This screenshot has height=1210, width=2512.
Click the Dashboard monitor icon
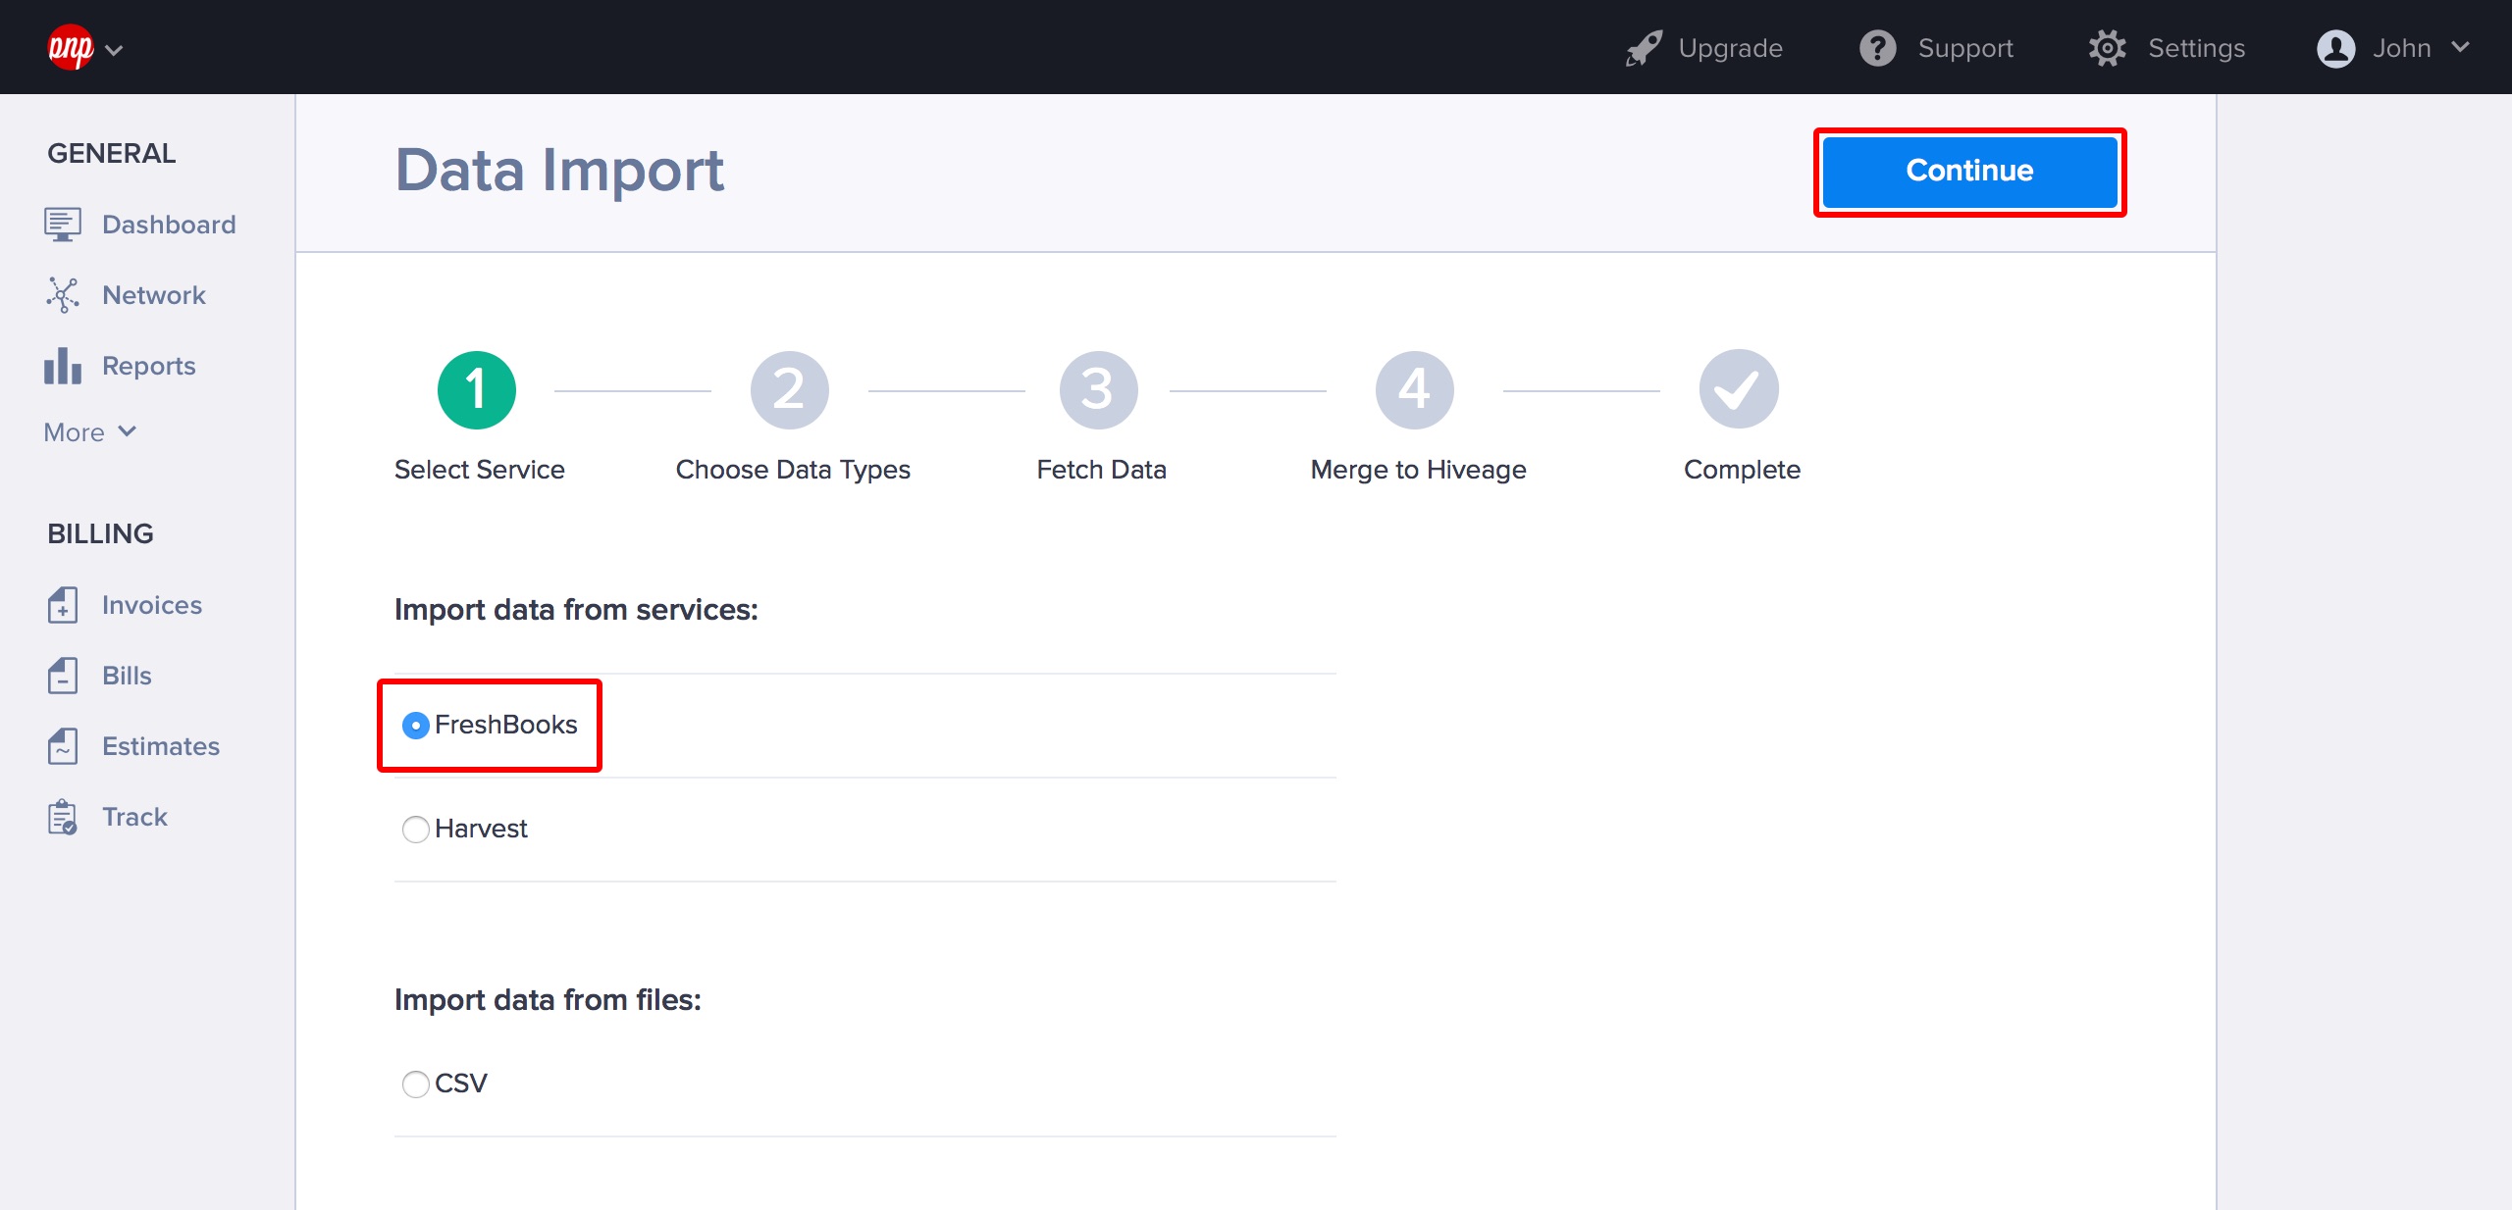[x=62, y=225]
